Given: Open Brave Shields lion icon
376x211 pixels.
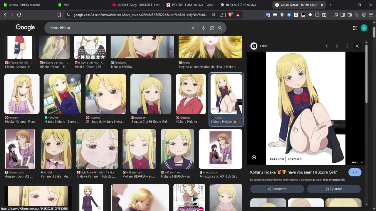Looking at the screenshot, I should [x=230, y=15].
